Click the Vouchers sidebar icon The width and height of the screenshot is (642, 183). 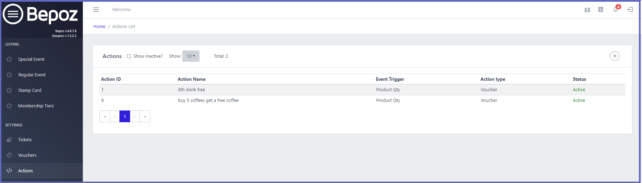9,155
